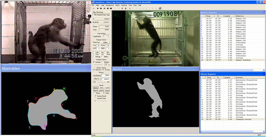This screenshot has width=266, height=137.
Task: Click the Top crop value input field
Action: point(98,46)
